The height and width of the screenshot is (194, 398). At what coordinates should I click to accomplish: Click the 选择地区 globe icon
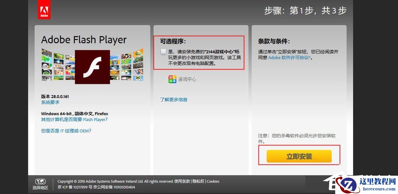pyautogui.click(x=41, y=182)
